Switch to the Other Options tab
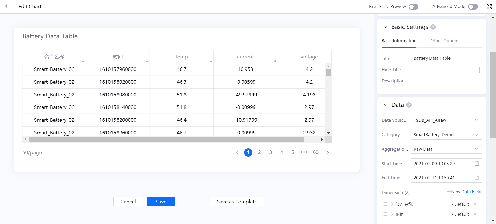 click(x=444, y=41)
